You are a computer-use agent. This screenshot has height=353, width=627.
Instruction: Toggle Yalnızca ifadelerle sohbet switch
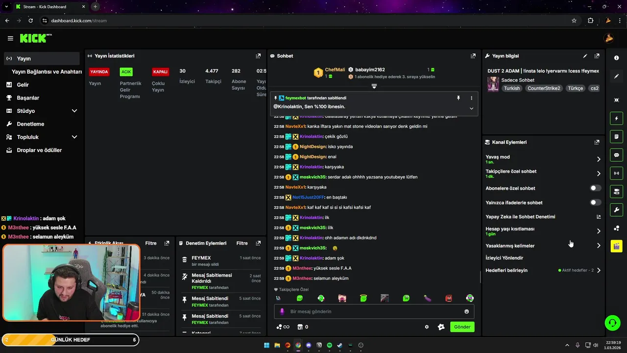tap(596, 202)
